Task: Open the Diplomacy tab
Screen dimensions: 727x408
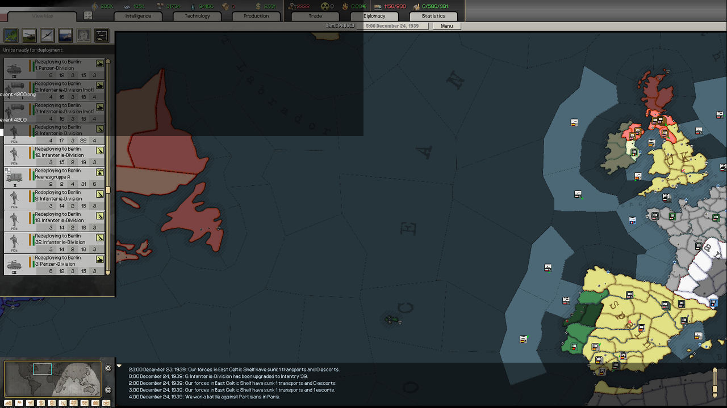Action: coord(374,16)
